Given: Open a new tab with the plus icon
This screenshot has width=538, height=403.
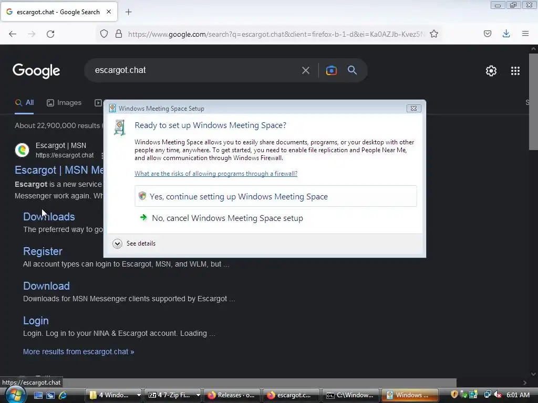Looking at the screenshot, I should [128, 12].
